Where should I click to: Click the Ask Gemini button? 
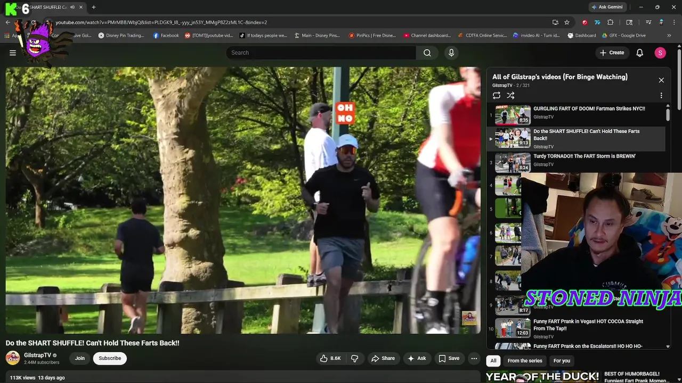(607, 7)
